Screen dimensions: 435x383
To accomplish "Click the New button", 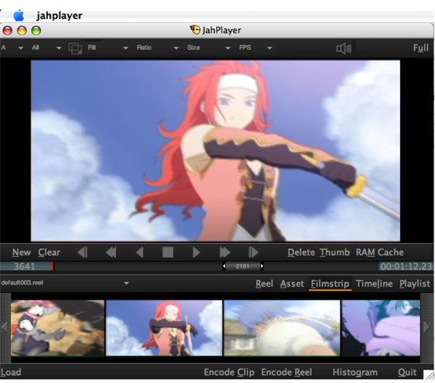I will coord(21,253).
